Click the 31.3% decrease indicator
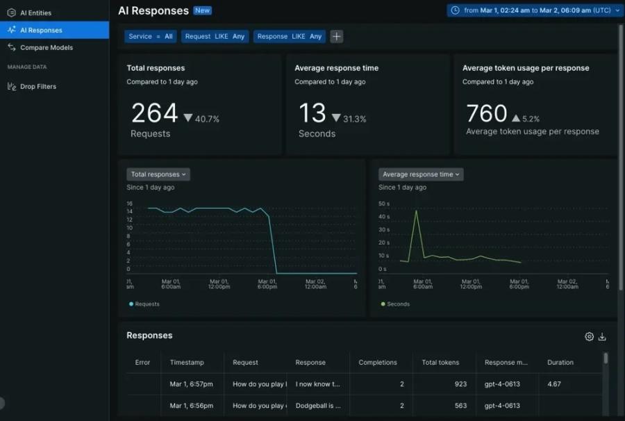This screenshot has height=421, width=625. pyautogui.click(x=349, y=118)
